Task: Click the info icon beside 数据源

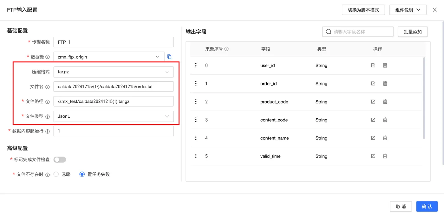Action: pos(48,57)
